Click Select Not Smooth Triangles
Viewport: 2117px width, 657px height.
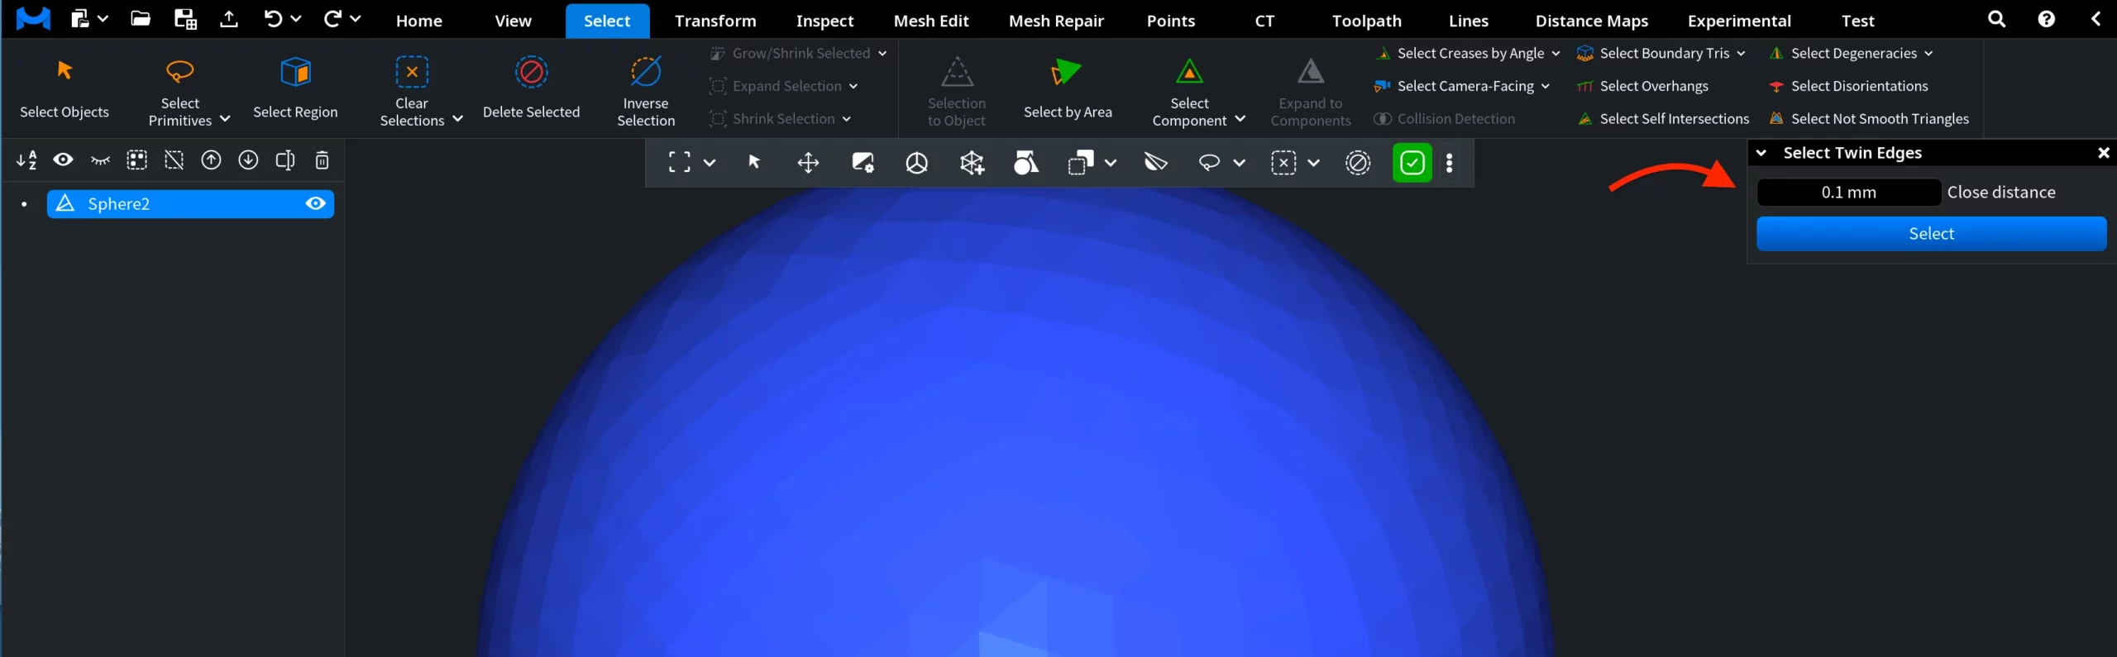[1869, 119]
